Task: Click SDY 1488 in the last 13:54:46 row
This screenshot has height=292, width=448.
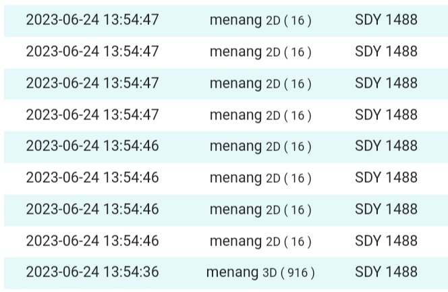Action: coord(386,240)
